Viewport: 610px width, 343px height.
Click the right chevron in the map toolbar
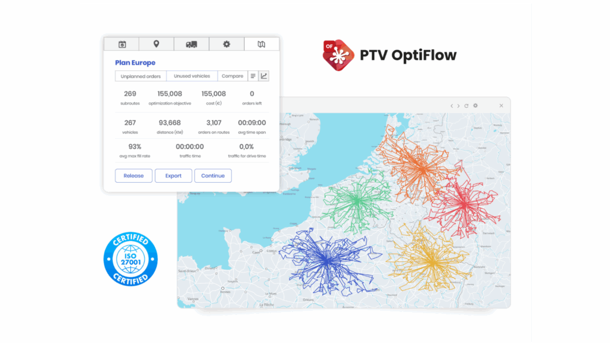(459, 105)
